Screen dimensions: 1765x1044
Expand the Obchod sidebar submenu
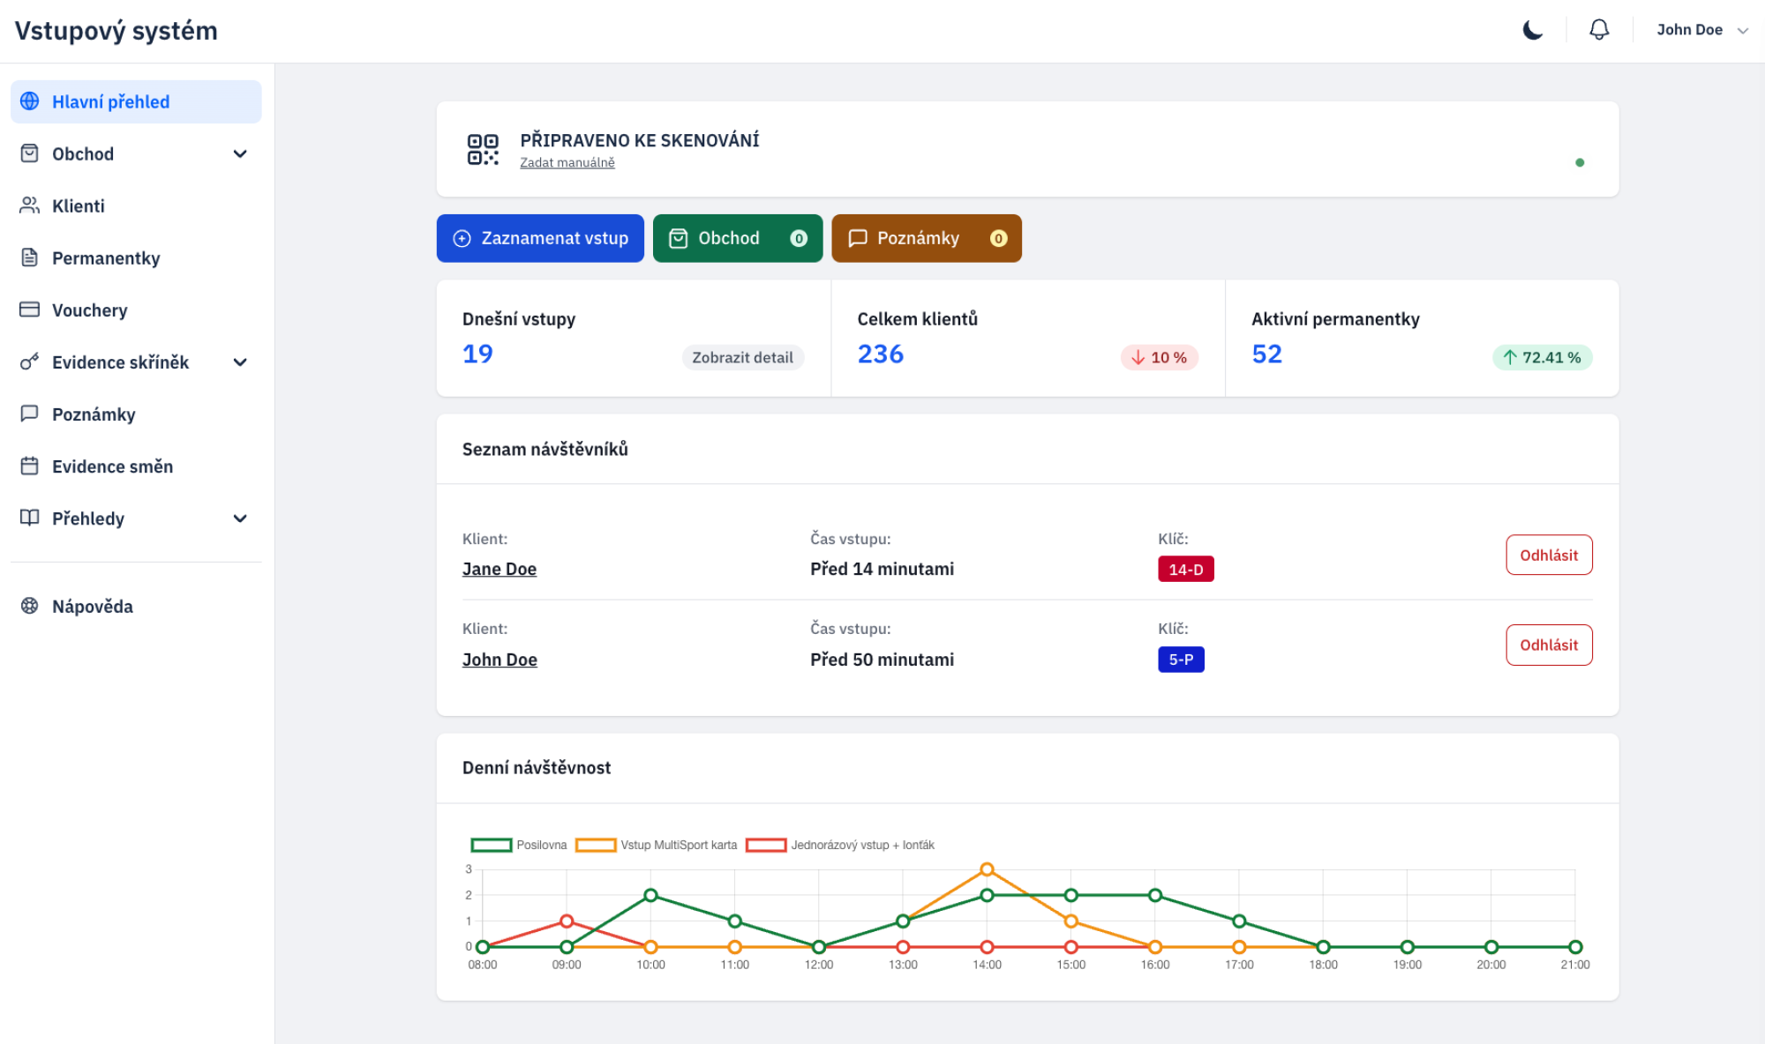pyautogui.click(x=240, y=153)
